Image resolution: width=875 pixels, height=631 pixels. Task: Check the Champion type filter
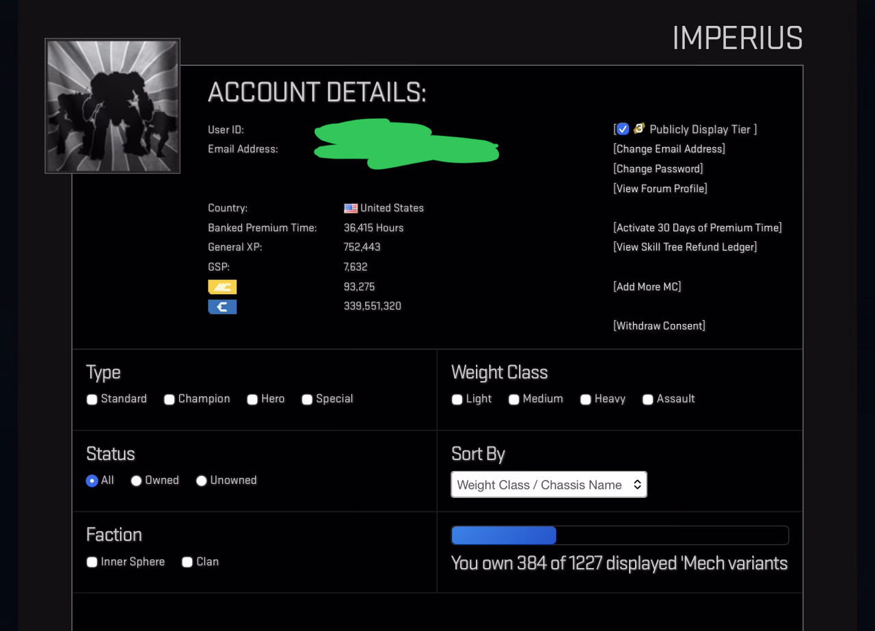tap(169, 399)
